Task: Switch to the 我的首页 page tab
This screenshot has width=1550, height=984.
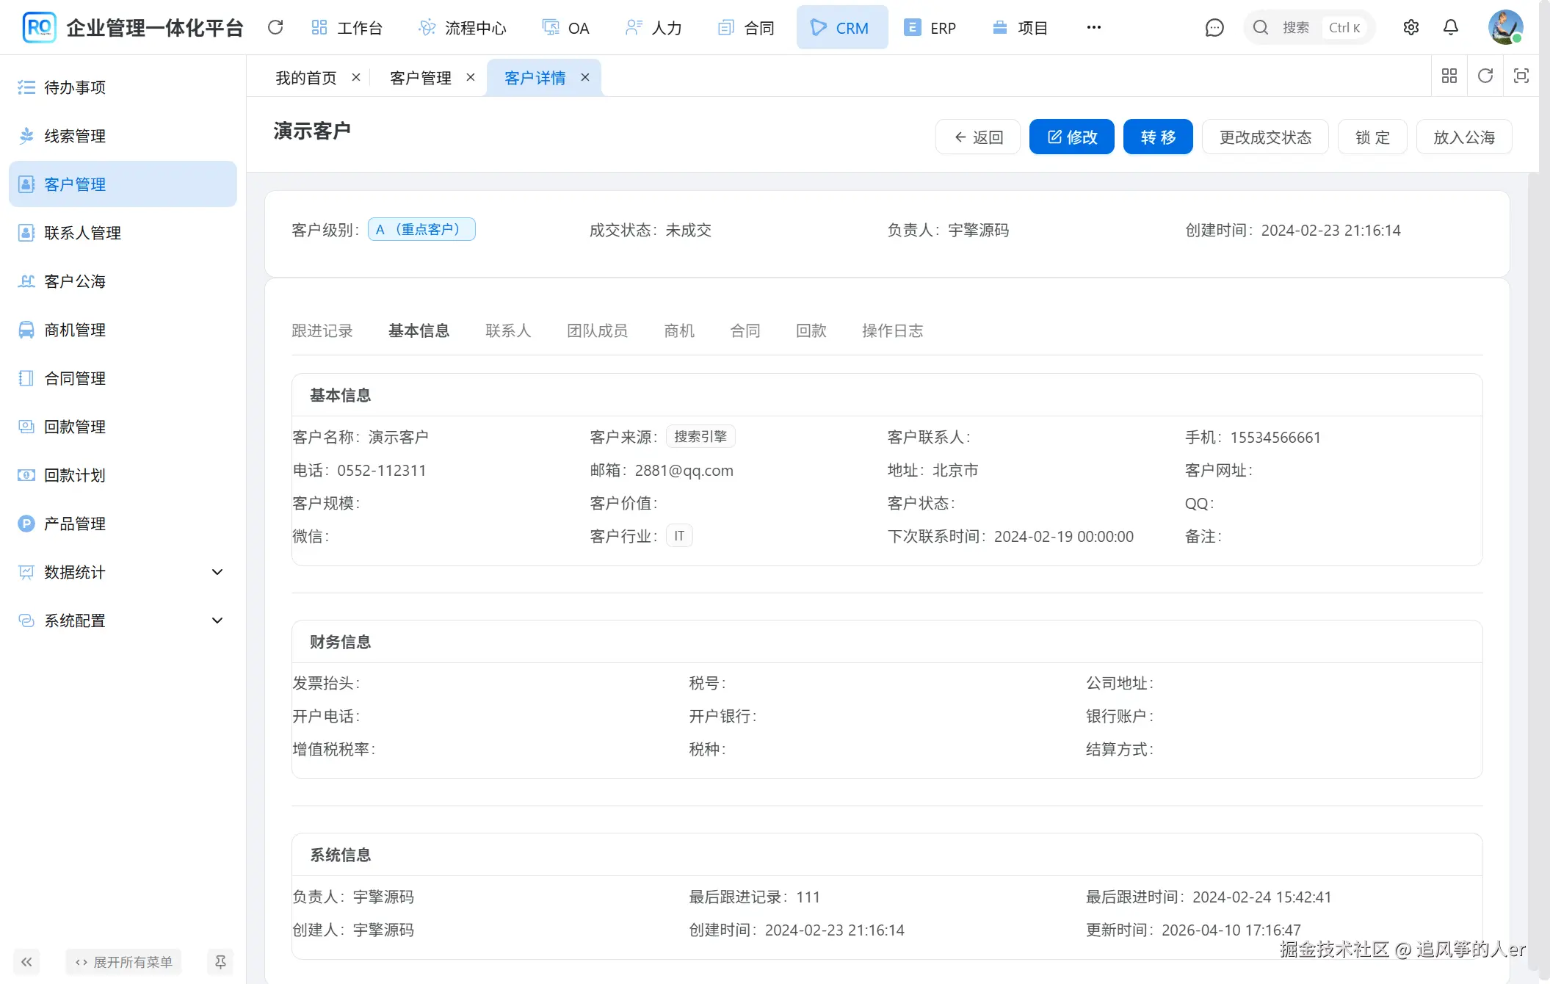Action: click(305, 78)
